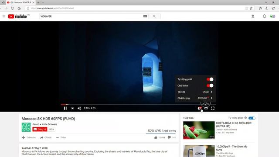Click the 520.495 lượt xem view count
The width and height of the screenshot is (279, 157).
coord(162,131)
